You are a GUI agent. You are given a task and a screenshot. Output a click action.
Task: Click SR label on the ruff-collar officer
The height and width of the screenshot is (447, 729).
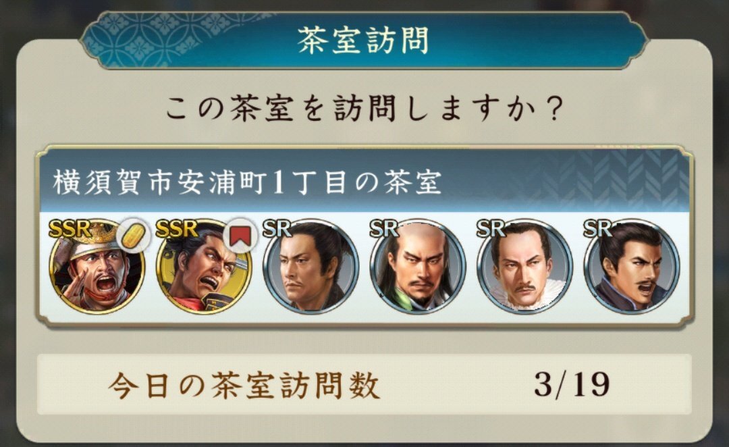click(x=491, y=228)
